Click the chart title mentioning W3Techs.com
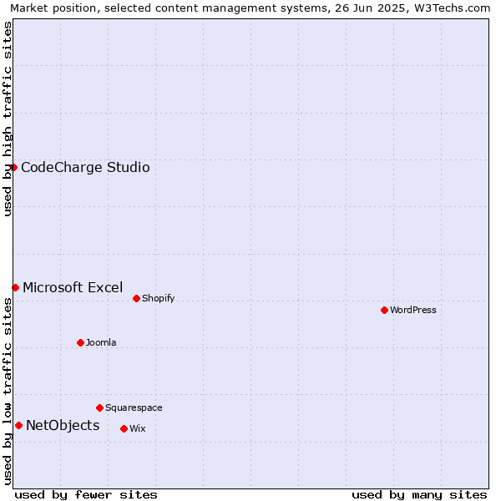 [250, 8]
